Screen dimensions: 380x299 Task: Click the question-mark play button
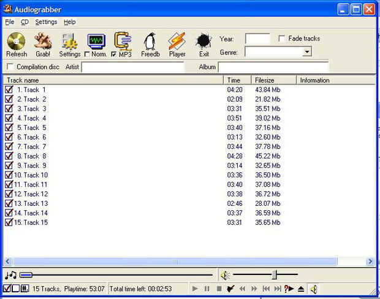[x=289, y=289]
